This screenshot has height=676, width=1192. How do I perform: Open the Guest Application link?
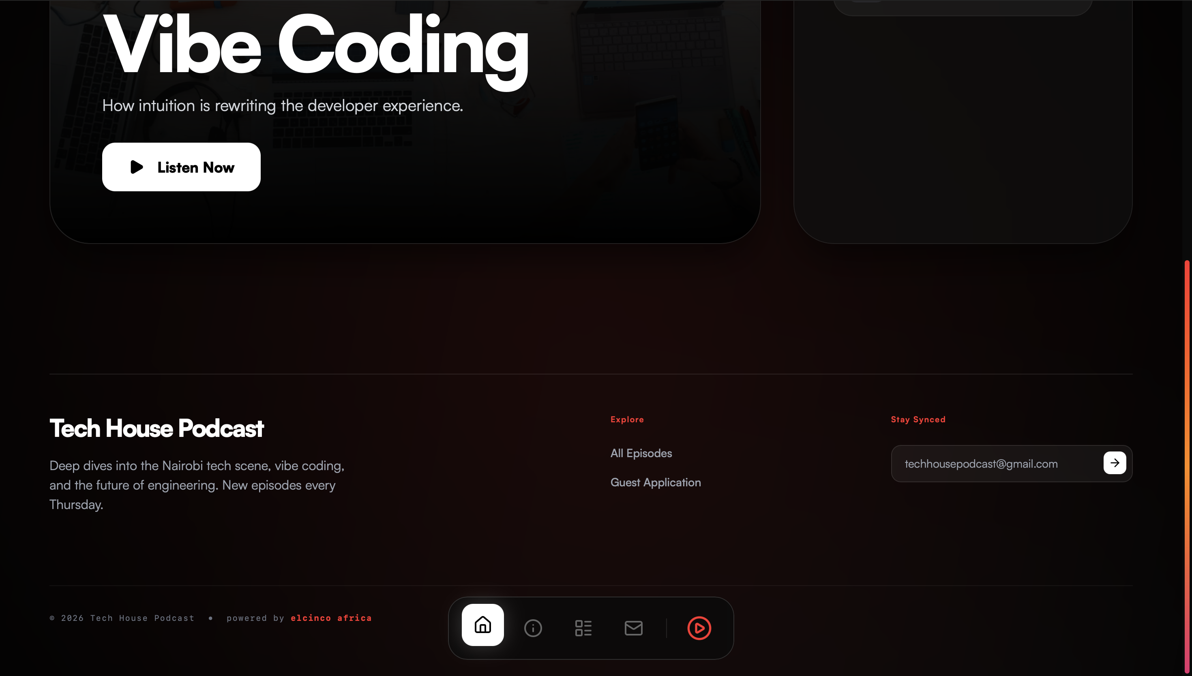point(655,482)
